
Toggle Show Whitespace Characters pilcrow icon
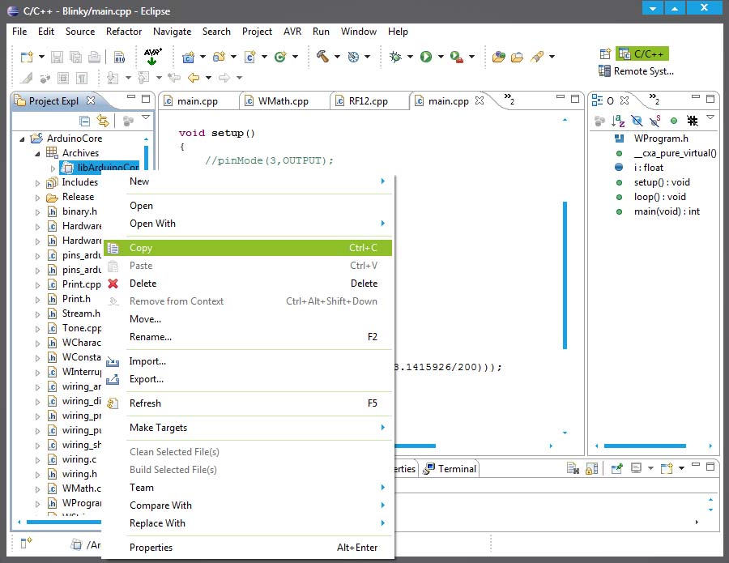82,78
